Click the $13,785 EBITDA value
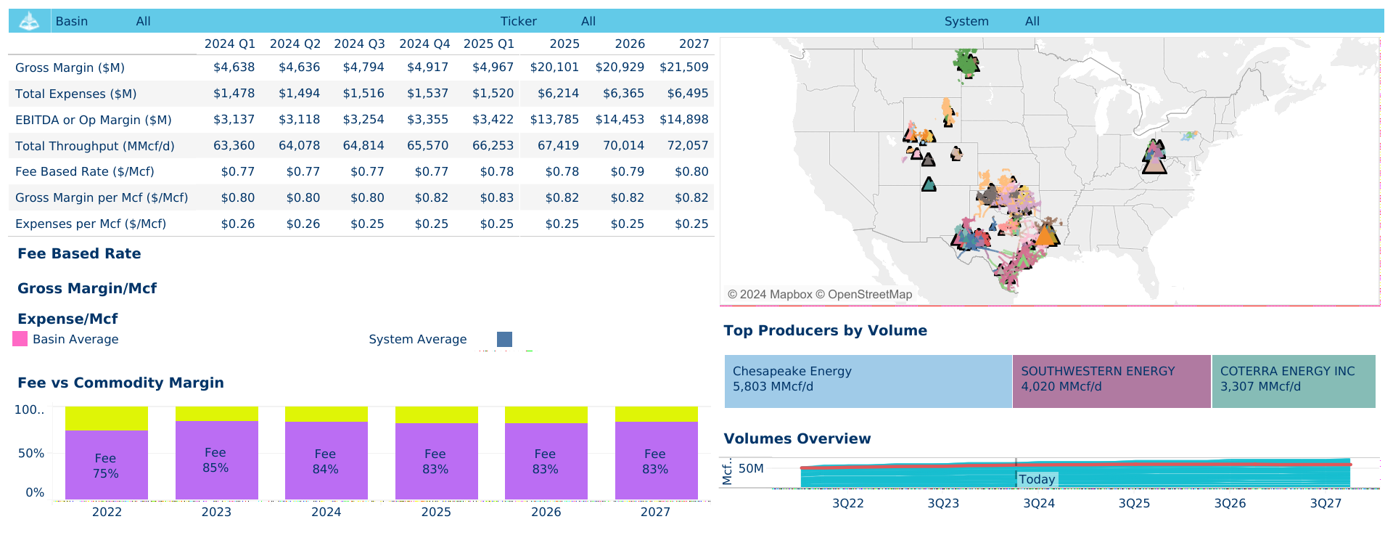The height and width of the screenshot is (535, 1393). click(x=554, y=119)
